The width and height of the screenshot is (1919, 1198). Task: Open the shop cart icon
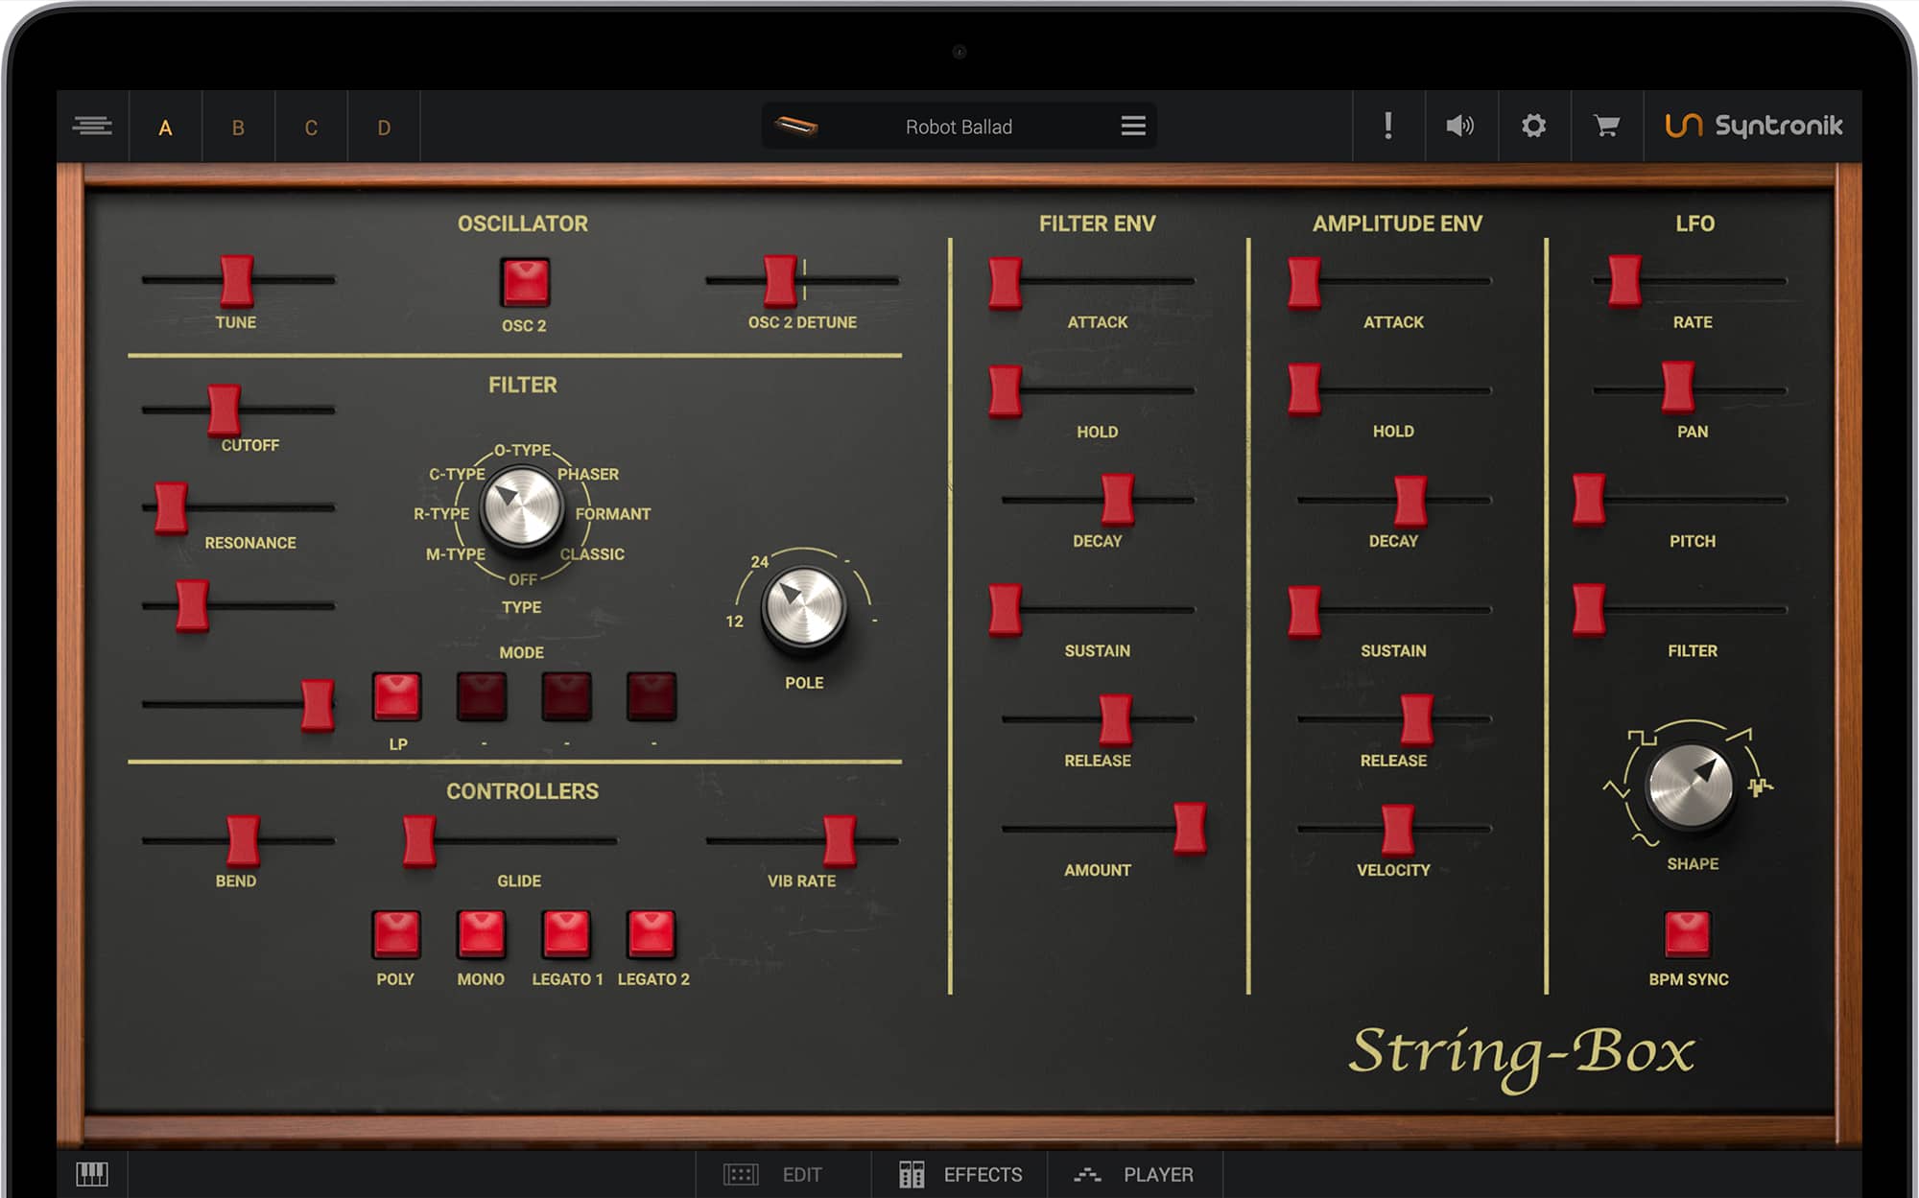click(x=1606, y=126)
